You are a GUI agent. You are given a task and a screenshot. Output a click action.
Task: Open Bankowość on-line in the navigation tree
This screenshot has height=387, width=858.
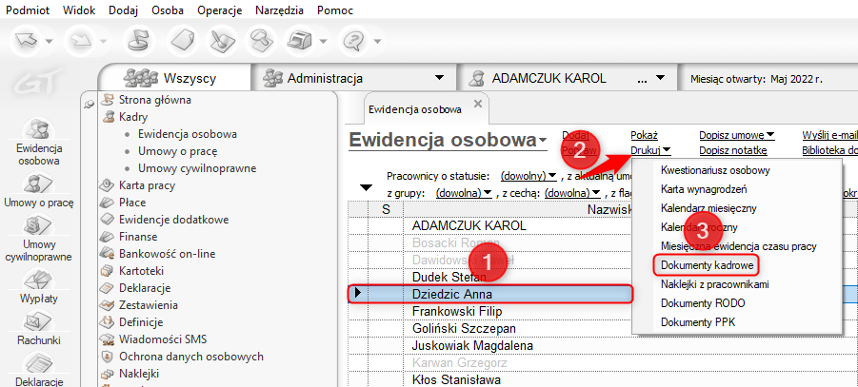[x=167, y=254]
